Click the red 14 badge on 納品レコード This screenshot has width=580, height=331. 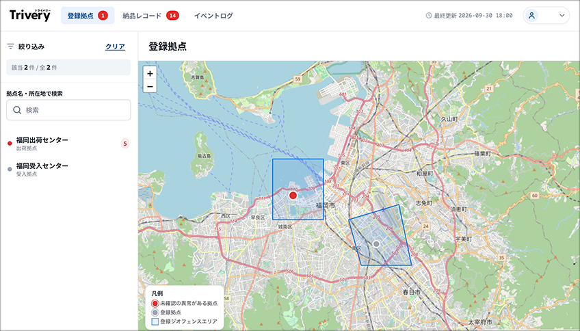172,16
